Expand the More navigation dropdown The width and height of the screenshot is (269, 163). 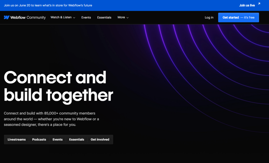[123, 17]
